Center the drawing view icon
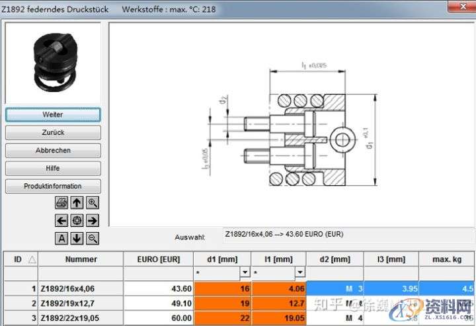Screen dimensions: 476x326 (77, 220)
